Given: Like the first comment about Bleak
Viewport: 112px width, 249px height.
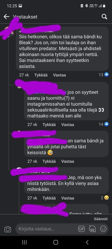Looking at the screenshot, I should [41, 75].
